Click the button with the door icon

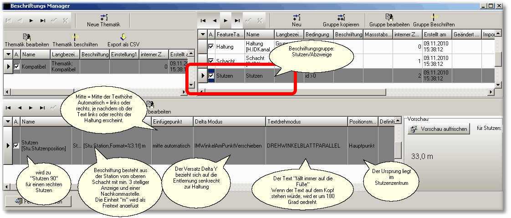point(38,202)
